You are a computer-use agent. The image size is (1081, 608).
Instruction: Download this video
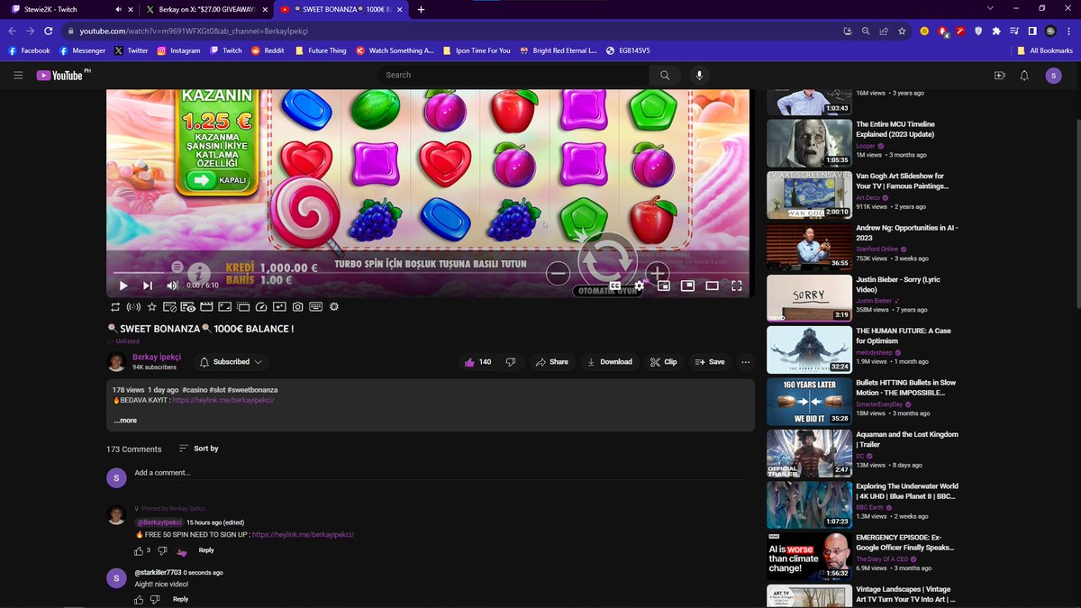609,362
